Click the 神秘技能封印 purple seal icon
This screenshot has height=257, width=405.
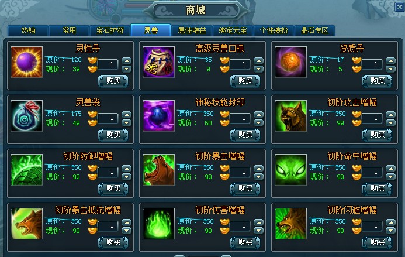[158, 116]
